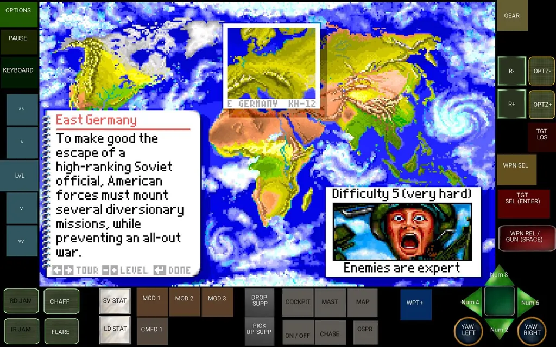Tap the single down-arrow (v) button
The image size is (556, 347).
click(22, 208)
